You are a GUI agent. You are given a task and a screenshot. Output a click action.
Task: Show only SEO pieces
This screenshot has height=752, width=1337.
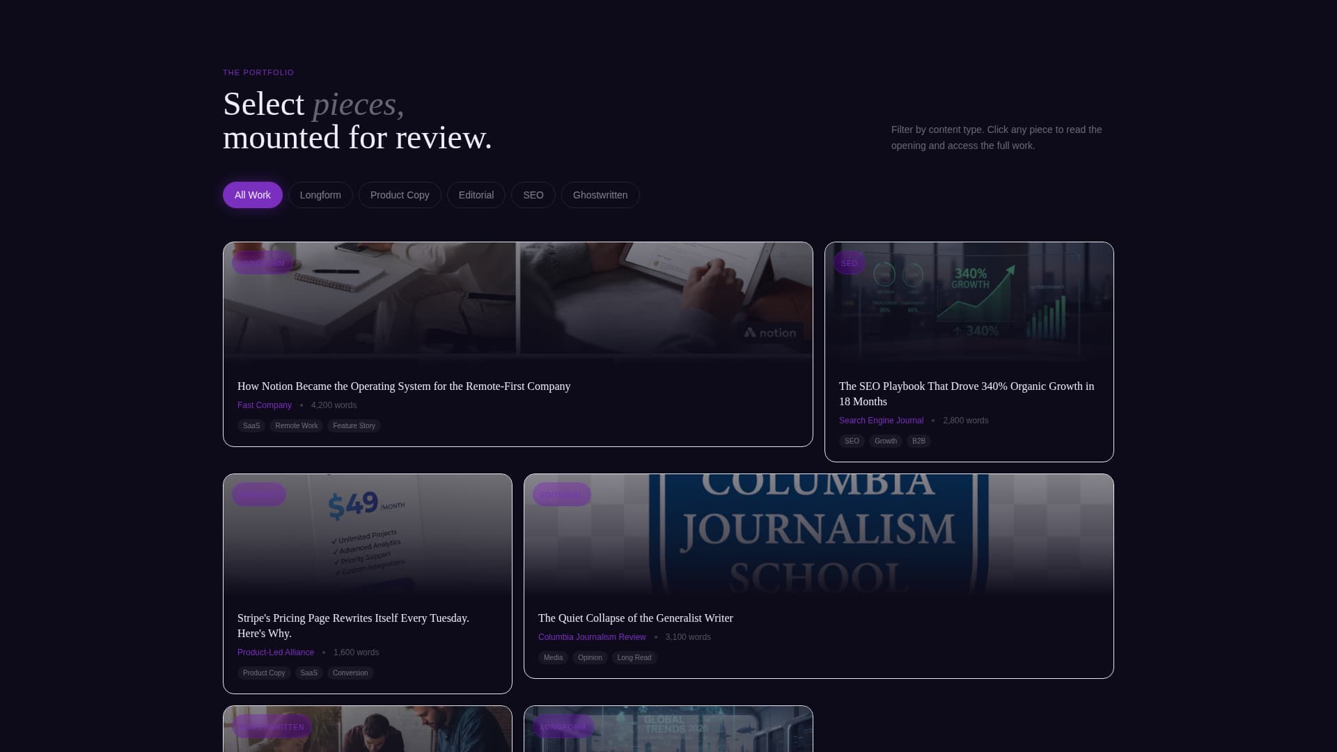click(533, 195)
